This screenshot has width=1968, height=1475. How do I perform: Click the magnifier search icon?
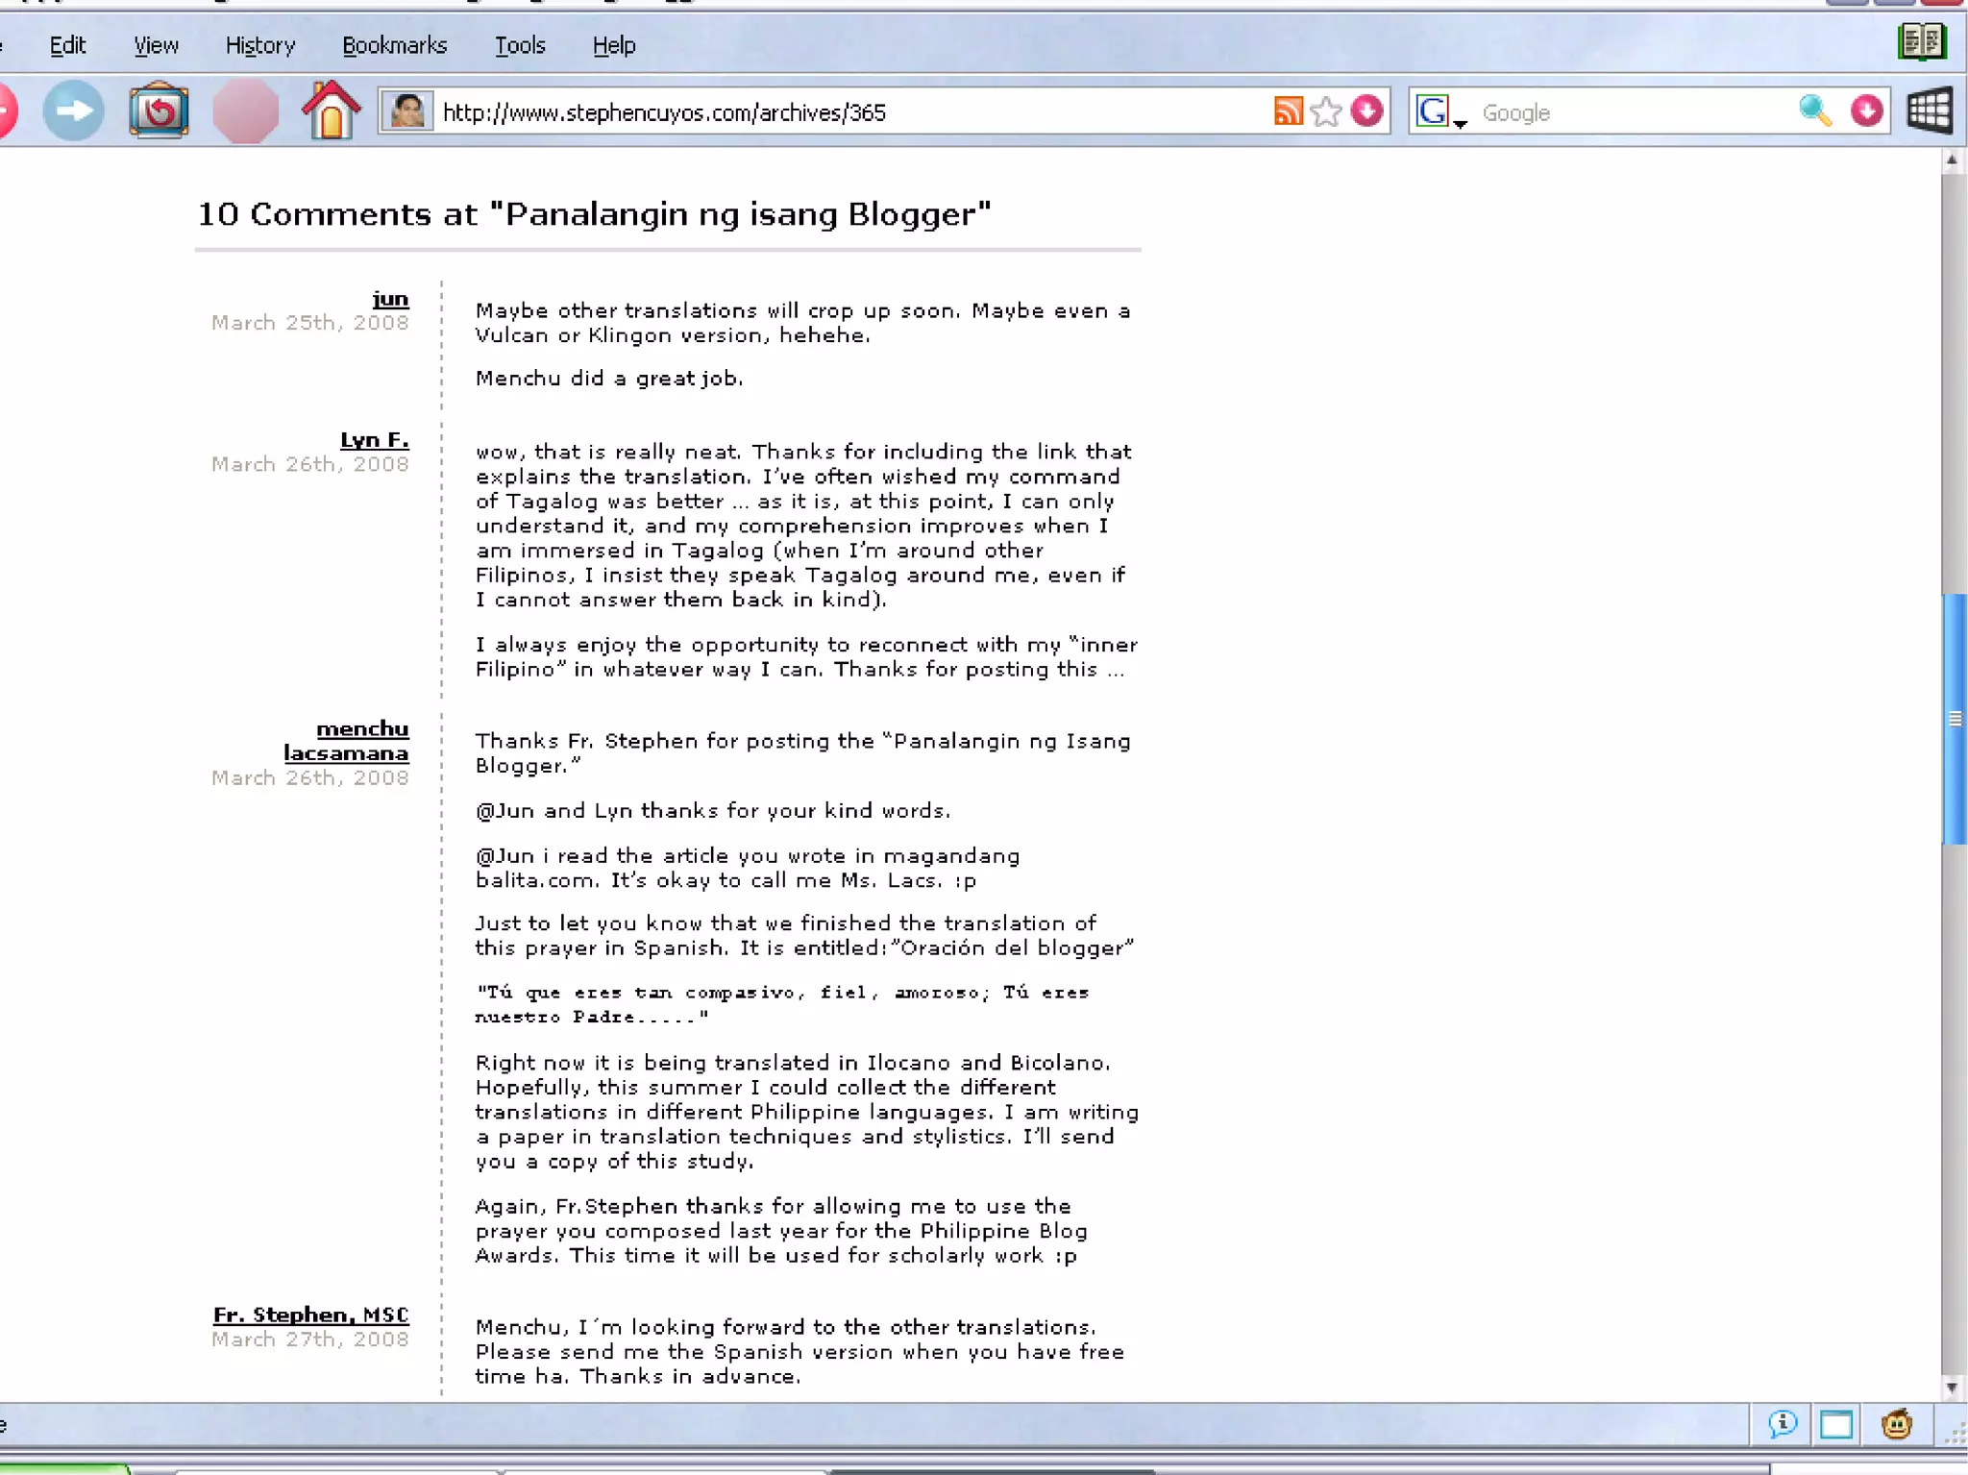click(x=1814, y=111)
